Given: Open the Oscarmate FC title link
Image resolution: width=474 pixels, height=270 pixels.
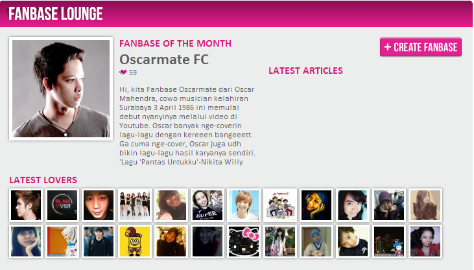Looking at the screenshot, I should pyautogui.click(x=164, y=59).
